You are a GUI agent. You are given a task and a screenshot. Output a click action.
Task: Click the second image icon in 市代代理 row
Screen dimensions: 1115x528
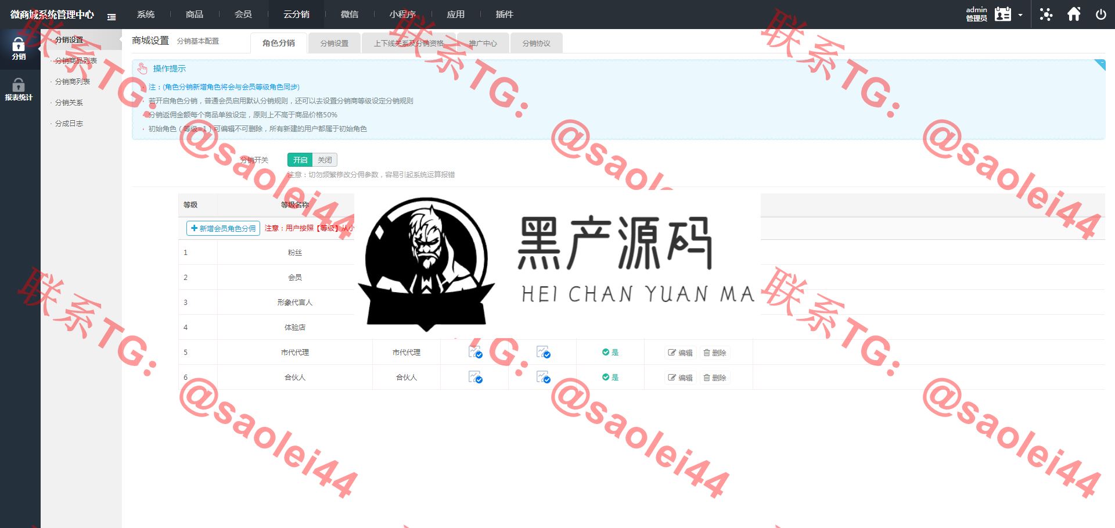coord(543,352)
